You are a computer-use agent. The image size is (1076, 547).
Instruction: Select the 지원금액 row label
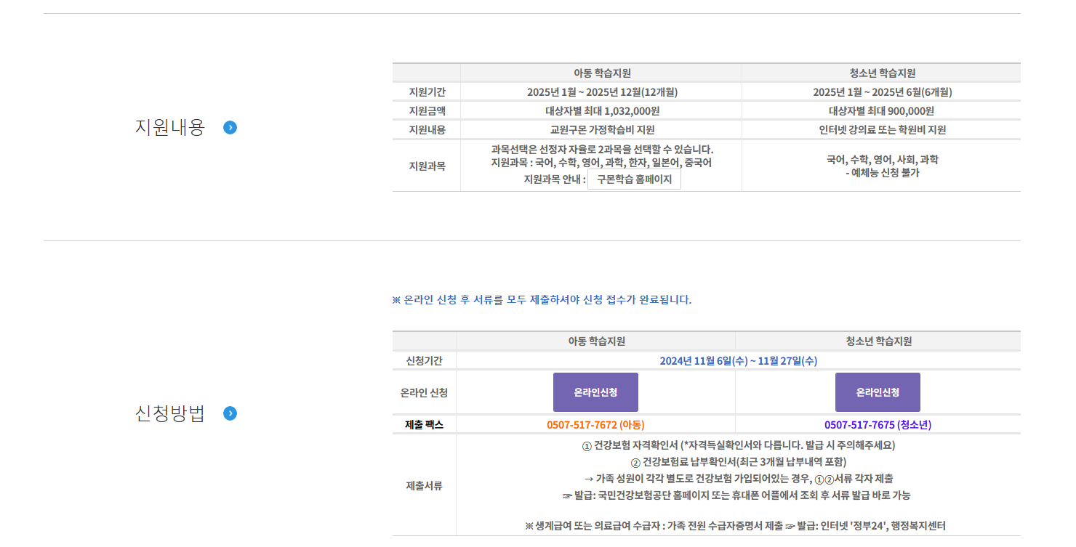tap(427, 111)
